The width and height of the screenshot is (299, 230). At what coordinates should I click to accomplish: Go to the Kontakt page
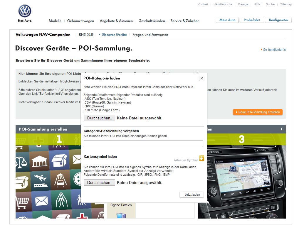coord(203,4)
